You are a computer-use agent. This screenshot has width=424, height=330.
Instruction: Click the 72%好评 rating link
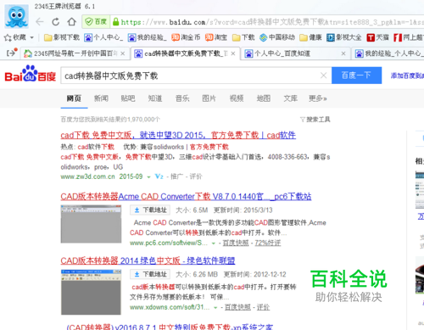(x=268, y=243)
